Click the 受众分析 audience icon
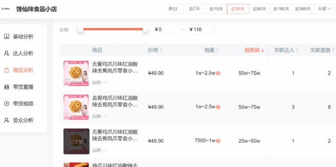The image size is (336, 167). [x=7, y=120]
